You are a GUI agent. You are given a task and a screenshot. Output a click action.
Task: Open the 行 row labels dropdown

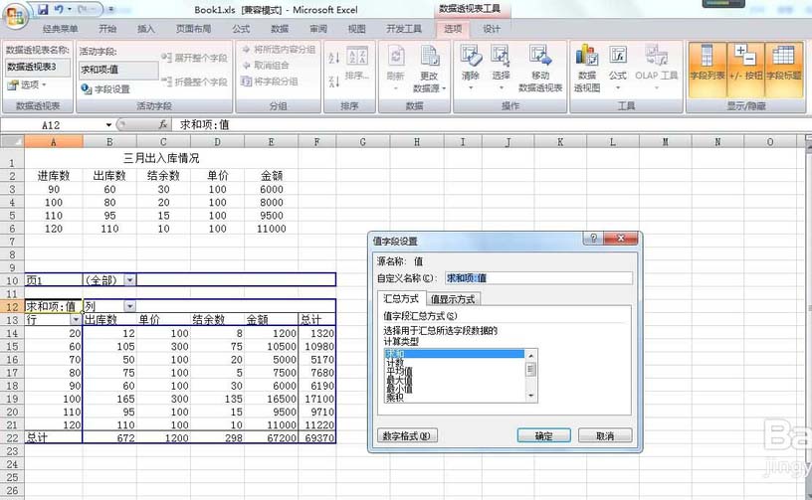(x=76, y=319)
